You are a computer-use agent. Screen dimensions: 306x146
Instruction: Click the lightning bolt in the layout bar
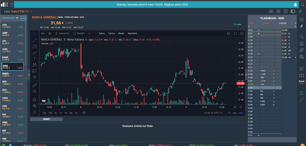[301, 11]
